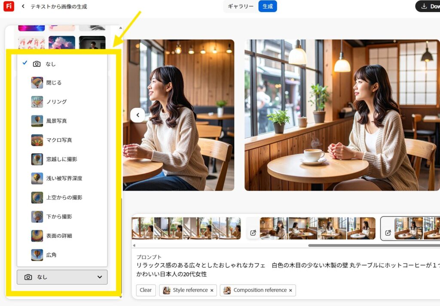This screenshot has width=440, height=306.
Task: Switch to the ギャラリー tab
Action: click(x=241, y=6)
